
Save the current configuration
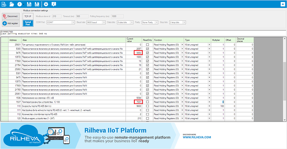29,4
